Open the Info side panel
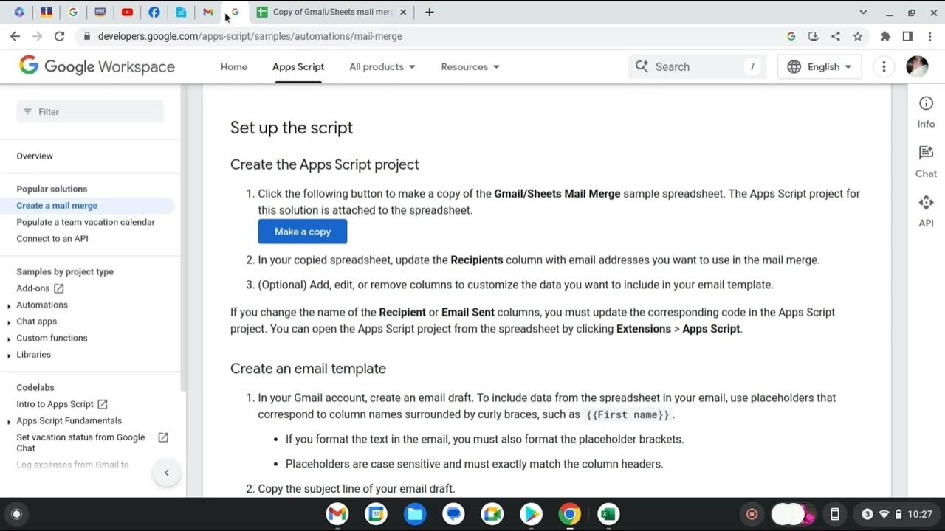945x531 pixels. (x=926, y=112)
